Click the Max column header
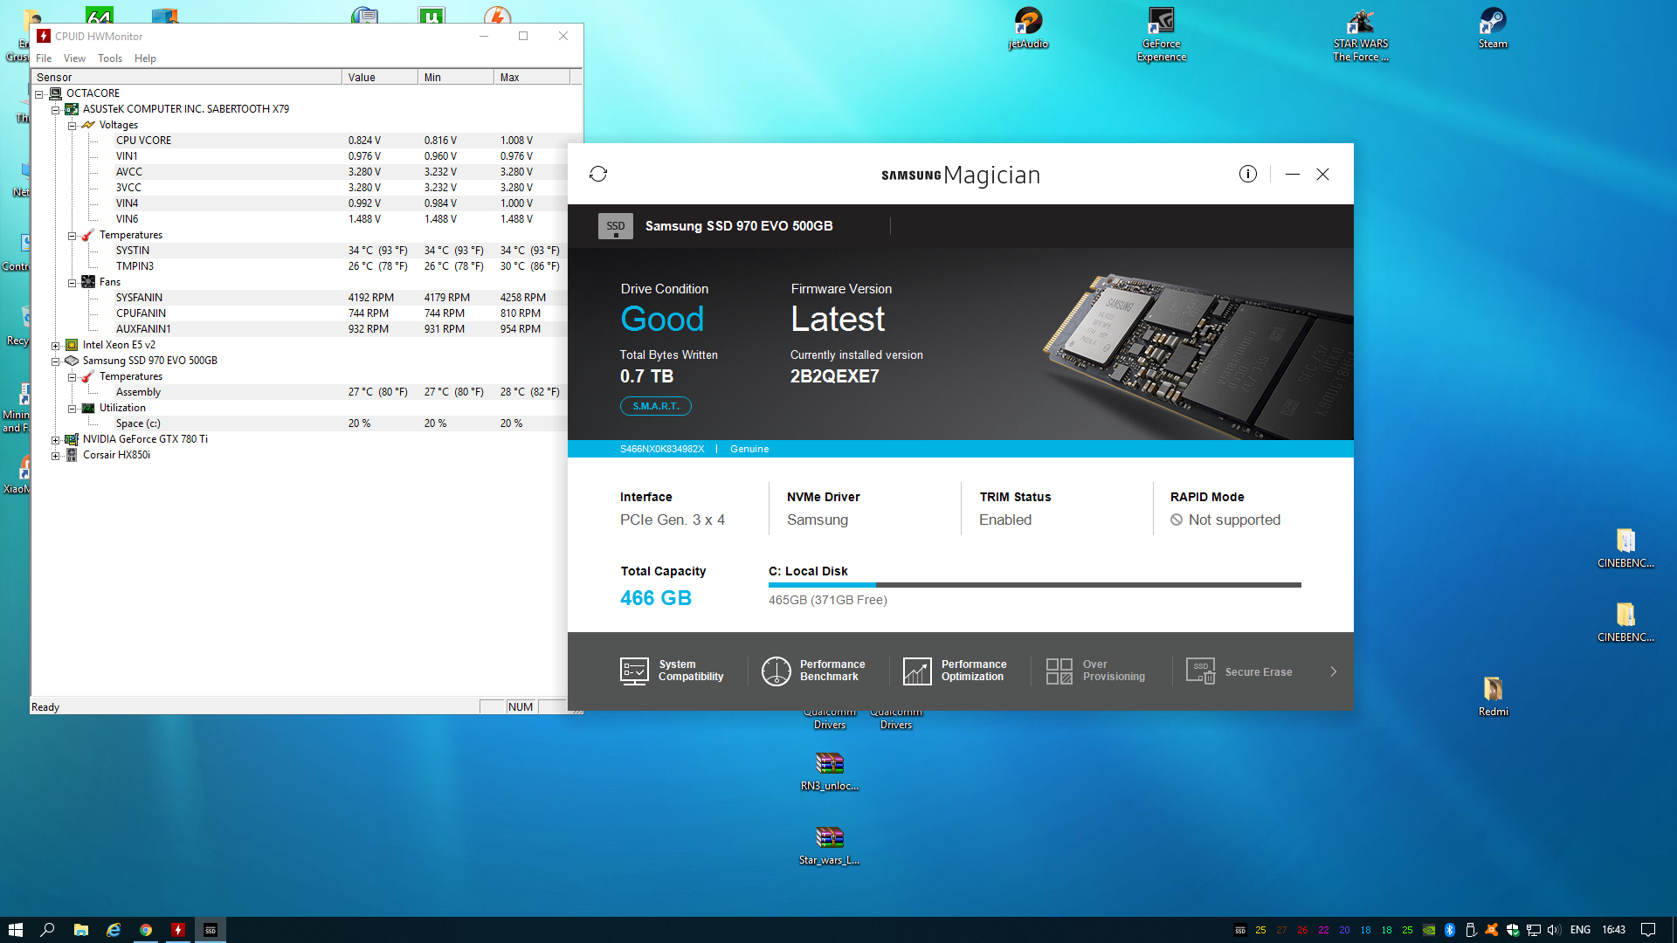This screenshot has height=943, width=1677. tap(532, 77)
